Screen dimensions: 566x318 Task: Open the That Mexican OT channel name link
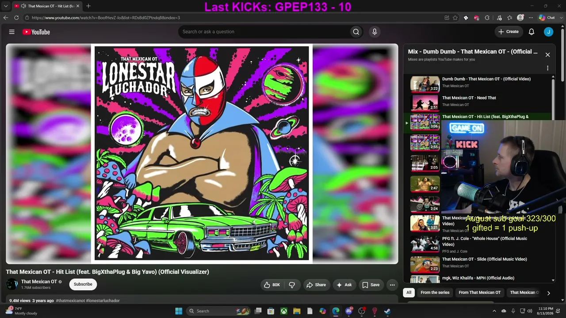click(x=39, y=282)
